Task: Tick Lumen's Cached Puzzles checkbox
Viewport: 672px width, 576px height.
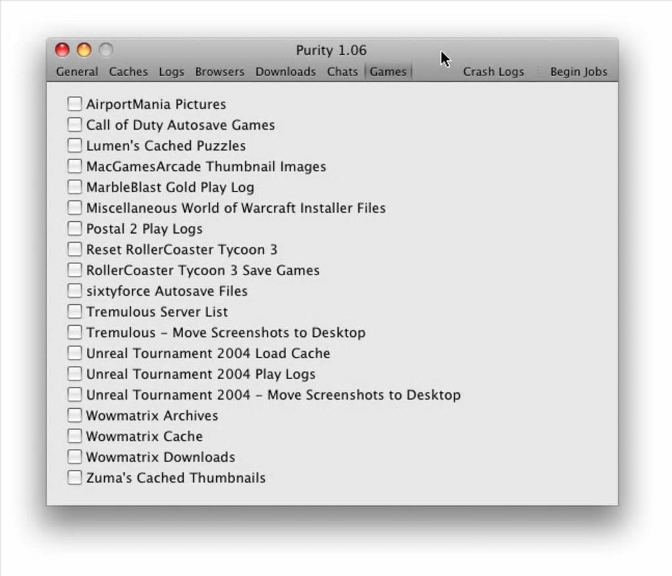Action: point(74,145)
